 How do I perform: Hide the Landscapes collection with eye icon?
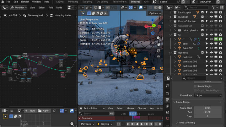(x=211, y=12)
